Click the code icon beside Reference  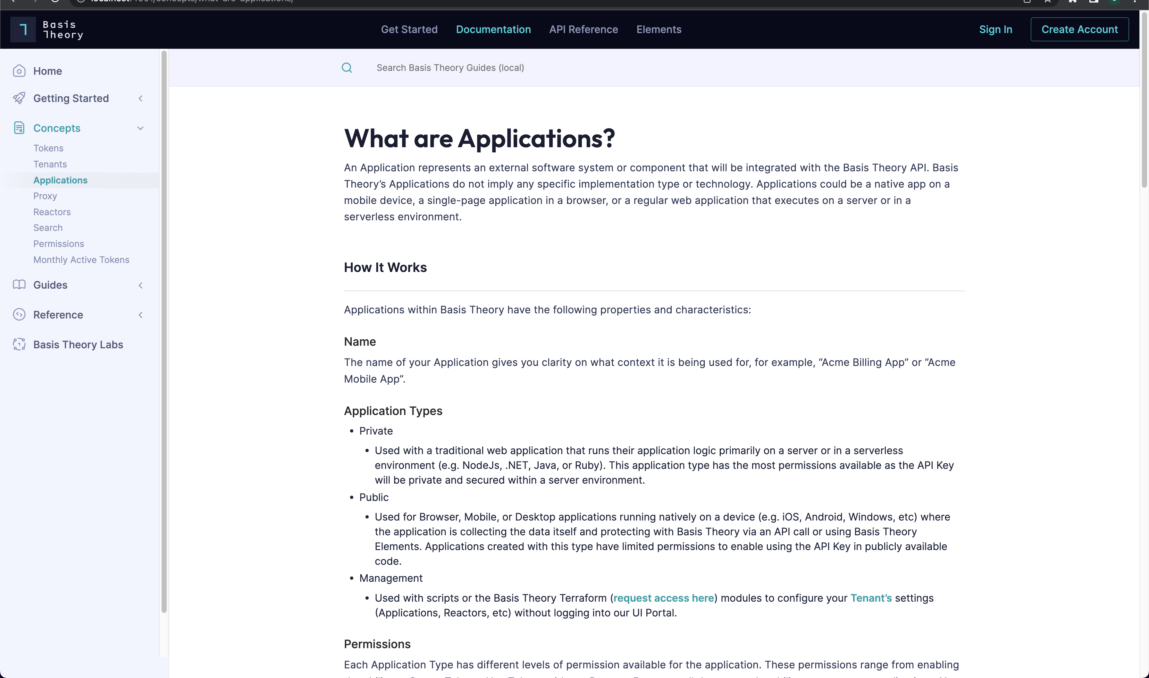pos(19,315)
